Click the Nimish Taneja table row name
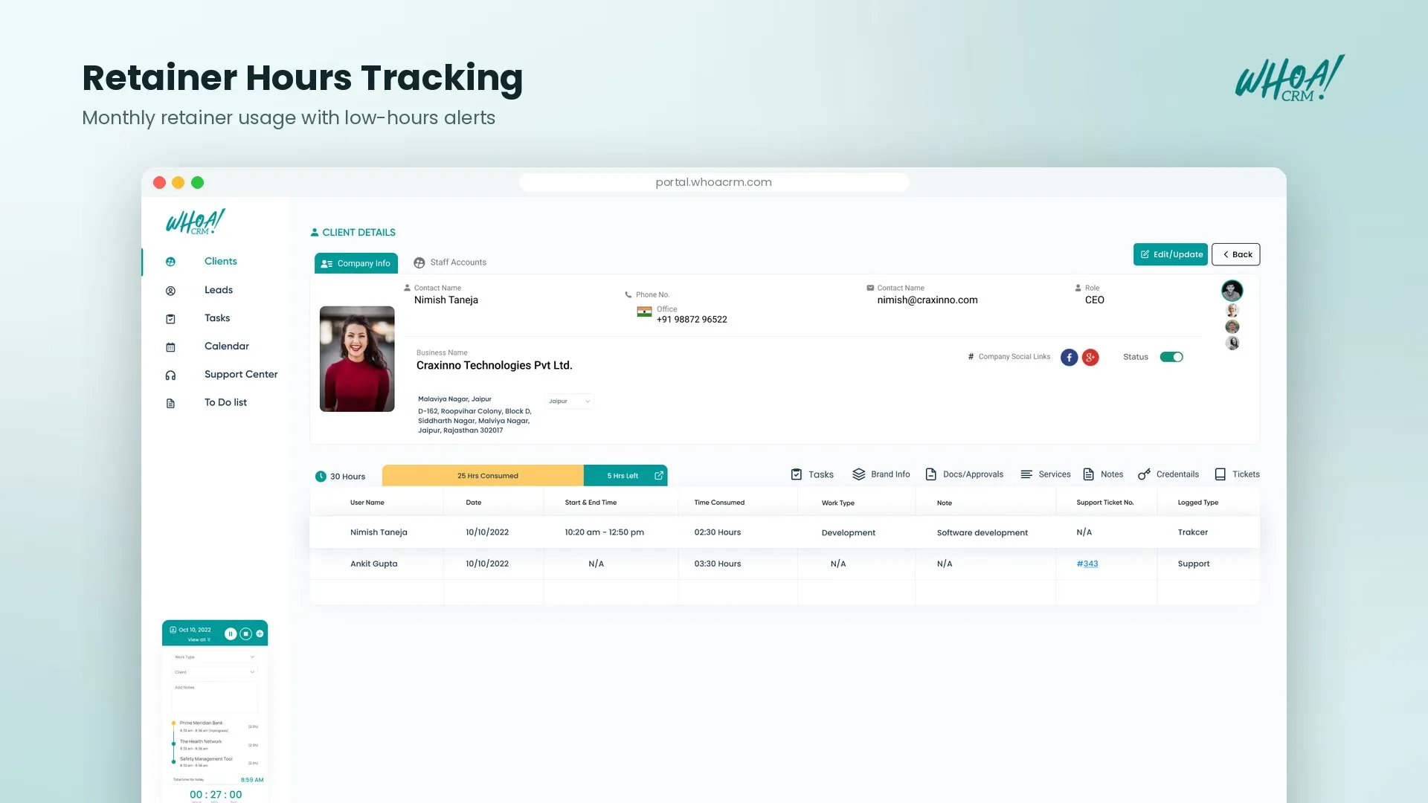This screenshot has width=1428, height=803. coord(379,532)
